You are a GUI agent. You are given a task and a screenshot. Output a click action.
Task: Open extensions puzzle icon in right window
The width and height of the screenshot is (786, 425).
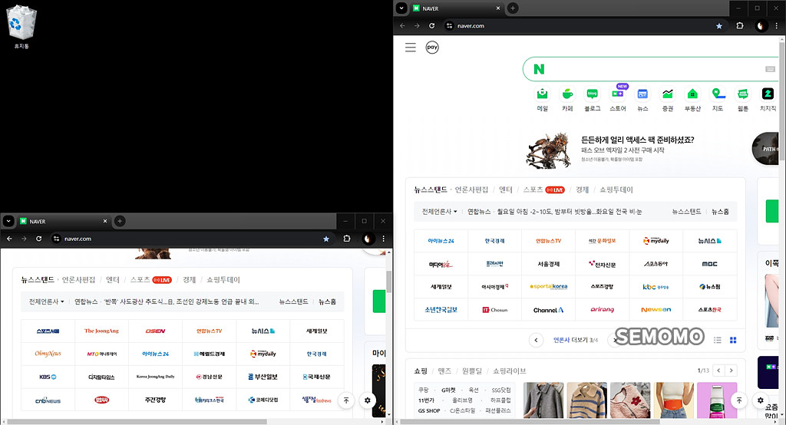tap(740, 25)
